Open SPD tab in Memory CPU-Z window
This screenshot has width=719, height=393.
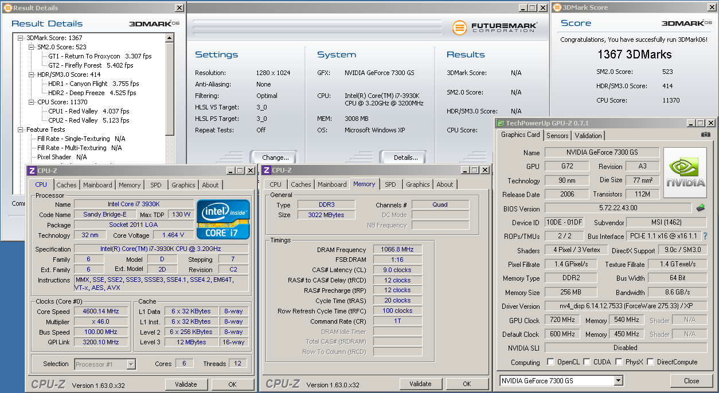[390, 184]
